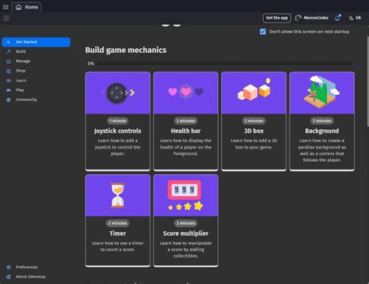The width and height of the screenshot is (369, 284).
Task: Click the 0% progress label
Action: tap(91, 64)
